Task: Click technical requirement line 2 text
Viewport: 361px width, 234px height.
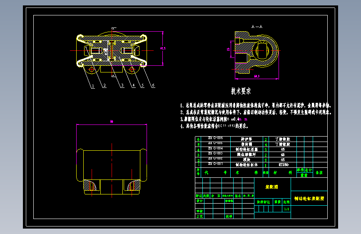Action: coord(256,112)
